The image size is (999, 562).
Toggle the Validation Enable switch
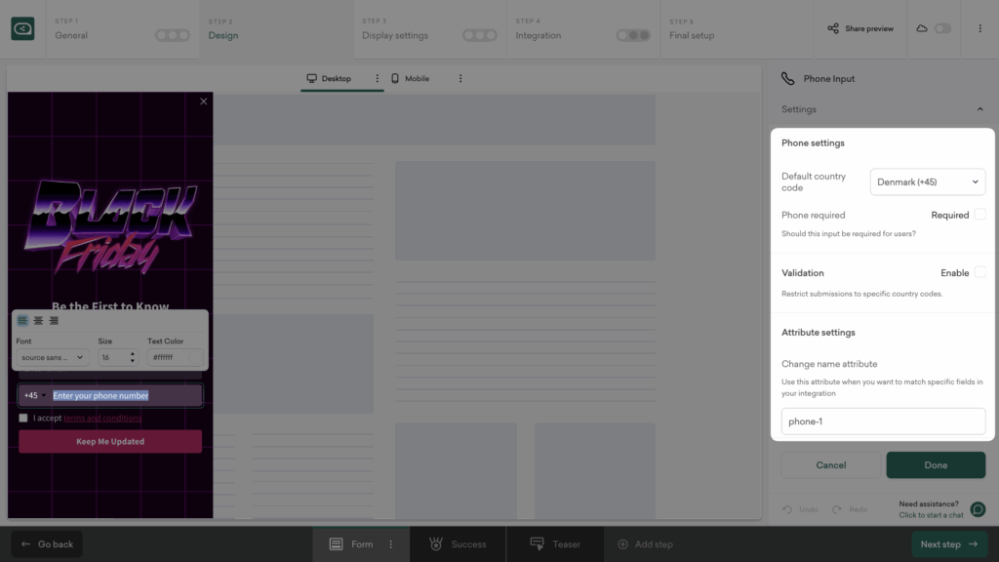(x=979, y=272)
